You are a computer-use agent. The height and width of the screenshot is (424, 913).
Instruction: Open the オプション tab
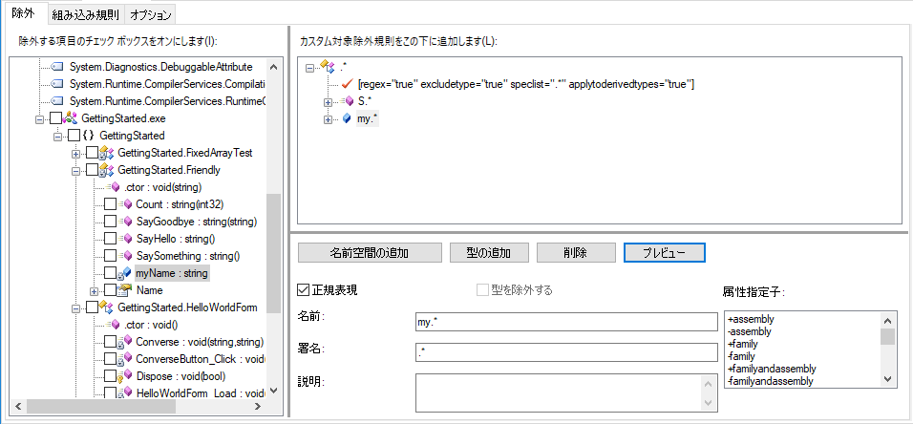coord(150,14)
